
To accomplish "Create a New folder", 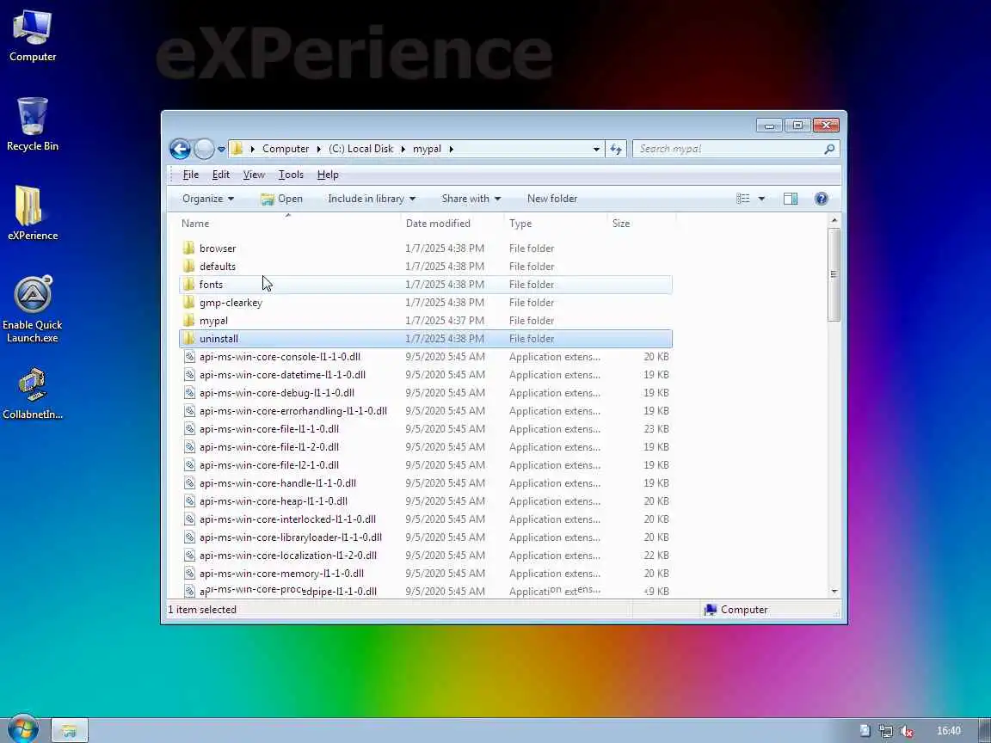I will coord(551,199).
